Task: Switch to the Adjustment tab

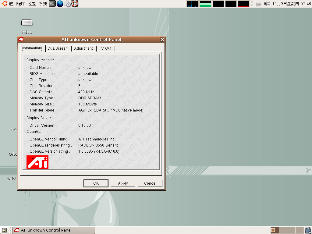Action: [x=83, y=48]
